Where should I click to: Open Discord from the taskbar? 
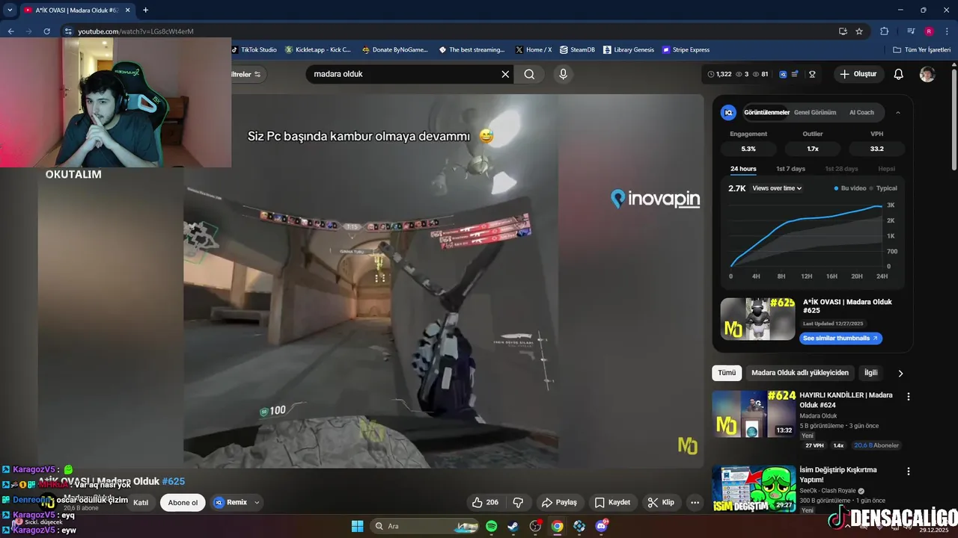pyautogui.click(x=602, y=526)
